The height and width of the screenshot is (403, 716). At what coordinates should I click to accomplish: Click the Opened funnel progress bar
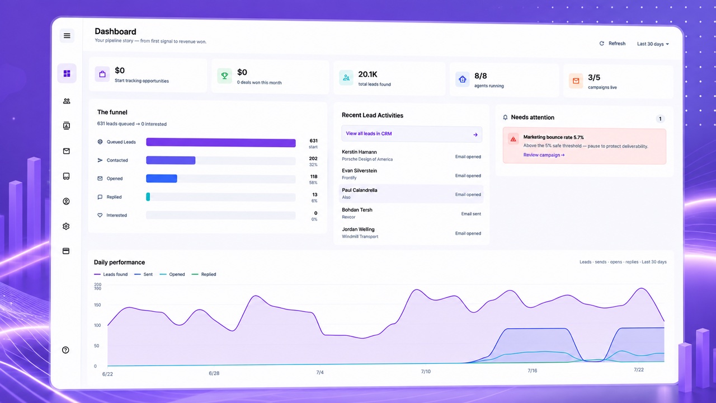(x=221, y=179)
